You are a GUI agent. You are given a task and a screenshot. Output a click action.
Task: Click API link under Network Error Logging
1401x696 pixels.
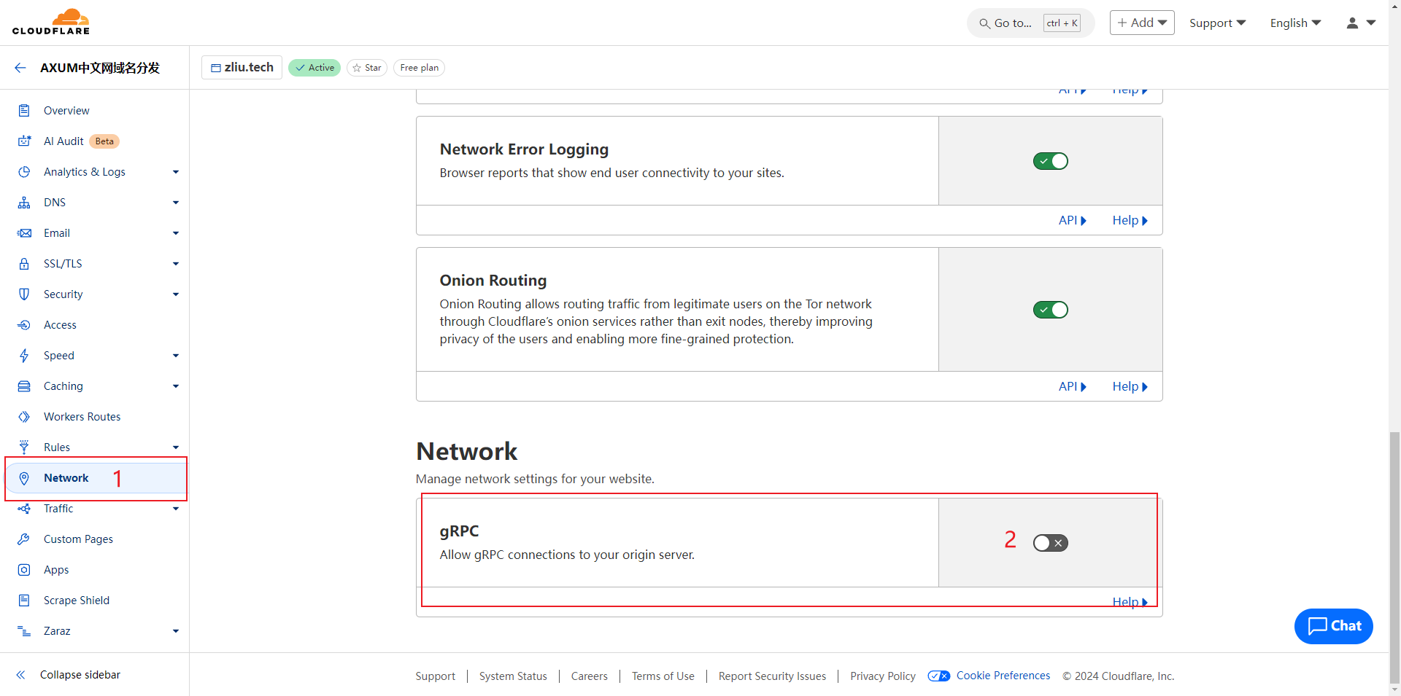1073,220
